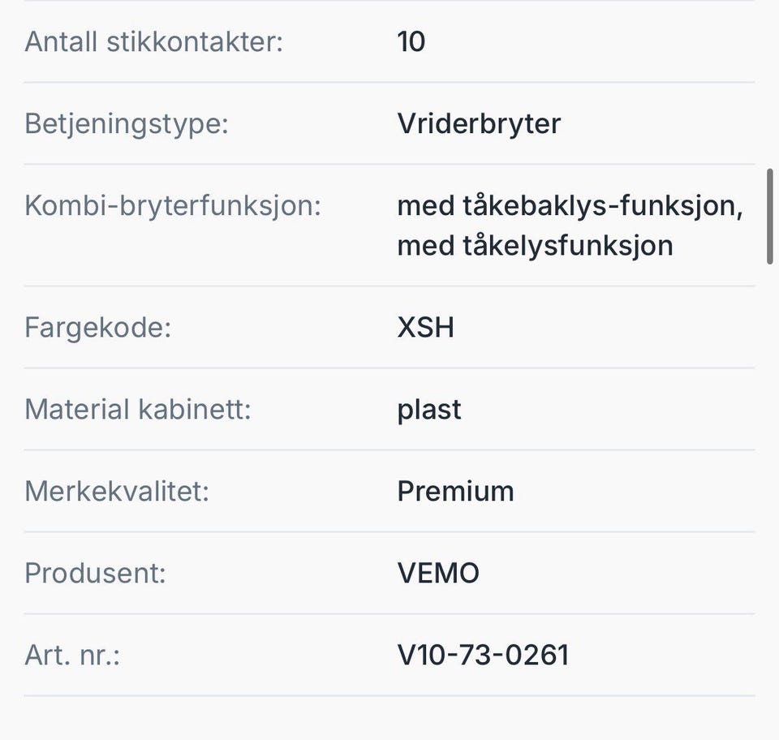Click the word "stikkontakter:" in the first row
The image size is (779, 740).
[x=195, y=41]
